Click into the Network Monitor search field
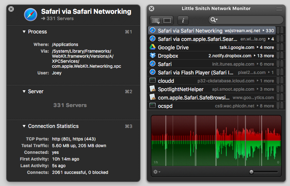This screenshot has width=290, height=186. pyautogui.click(x=246, y=20)
